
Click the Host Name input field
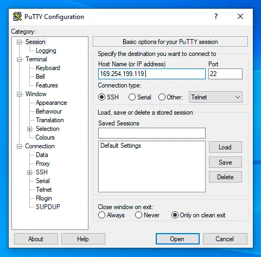pyautogui.click(x=152, y=74)
